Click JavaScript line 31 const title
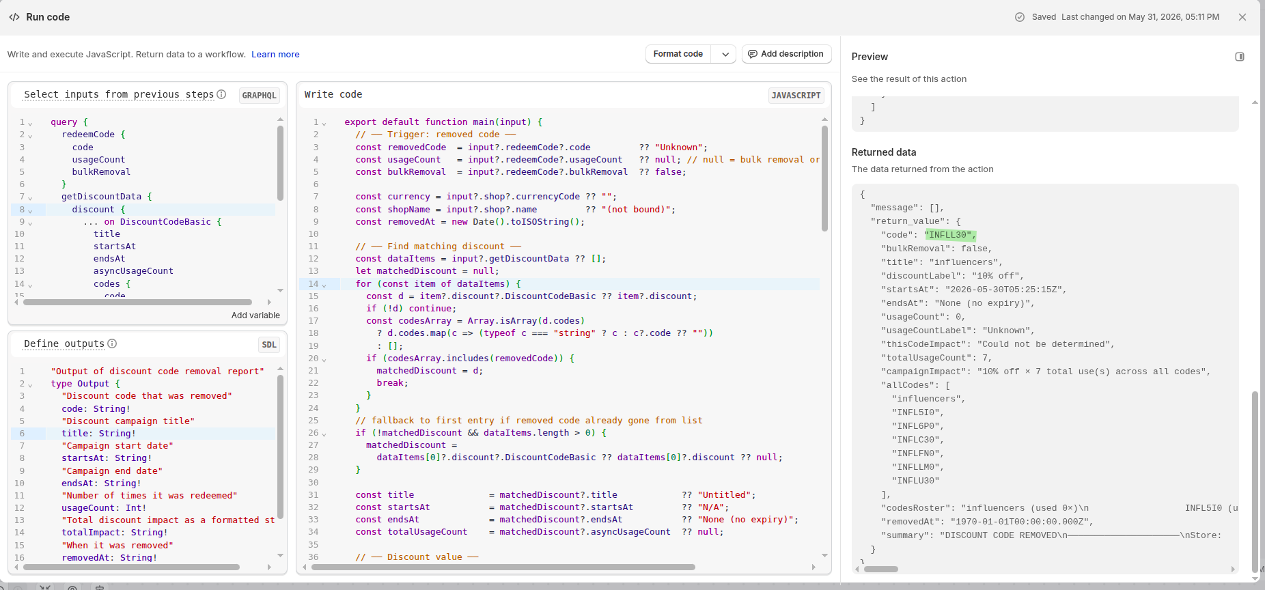This screenshot has width=1265, height=590. click(x=555, y=495)
